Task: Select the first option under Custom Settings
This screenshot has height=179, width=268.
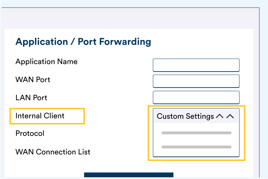Action: [196, 133]
